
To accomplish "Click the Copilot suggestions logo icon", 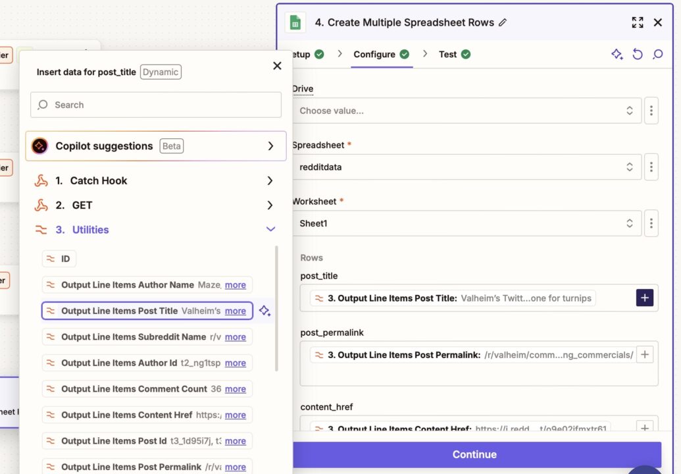I will click(x=39, y=146).
